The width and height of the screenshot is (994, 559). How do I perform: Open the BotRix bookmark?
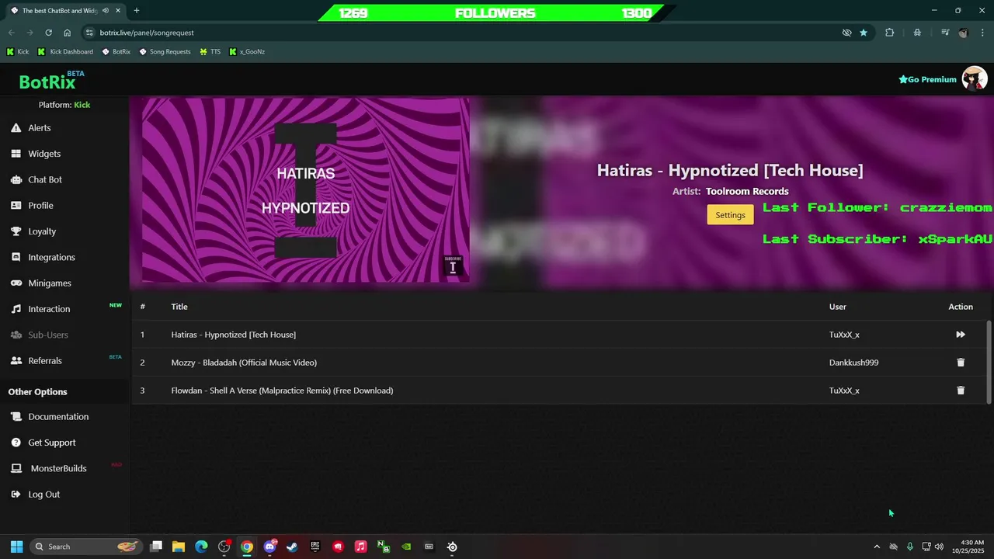(x=116, y=52)
